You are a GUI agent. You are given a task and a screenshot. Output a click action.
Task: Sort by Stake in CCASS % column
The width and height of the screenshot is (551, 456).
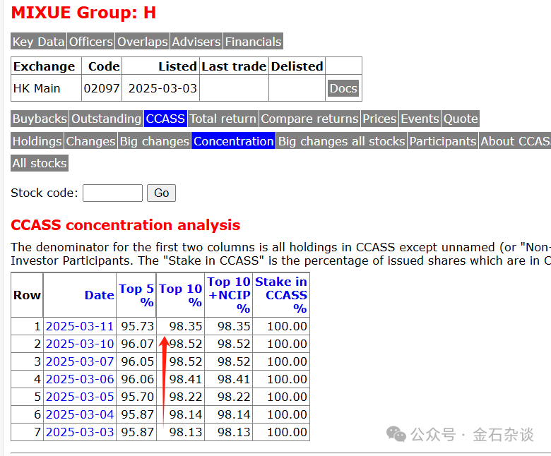tap(281, 295)
